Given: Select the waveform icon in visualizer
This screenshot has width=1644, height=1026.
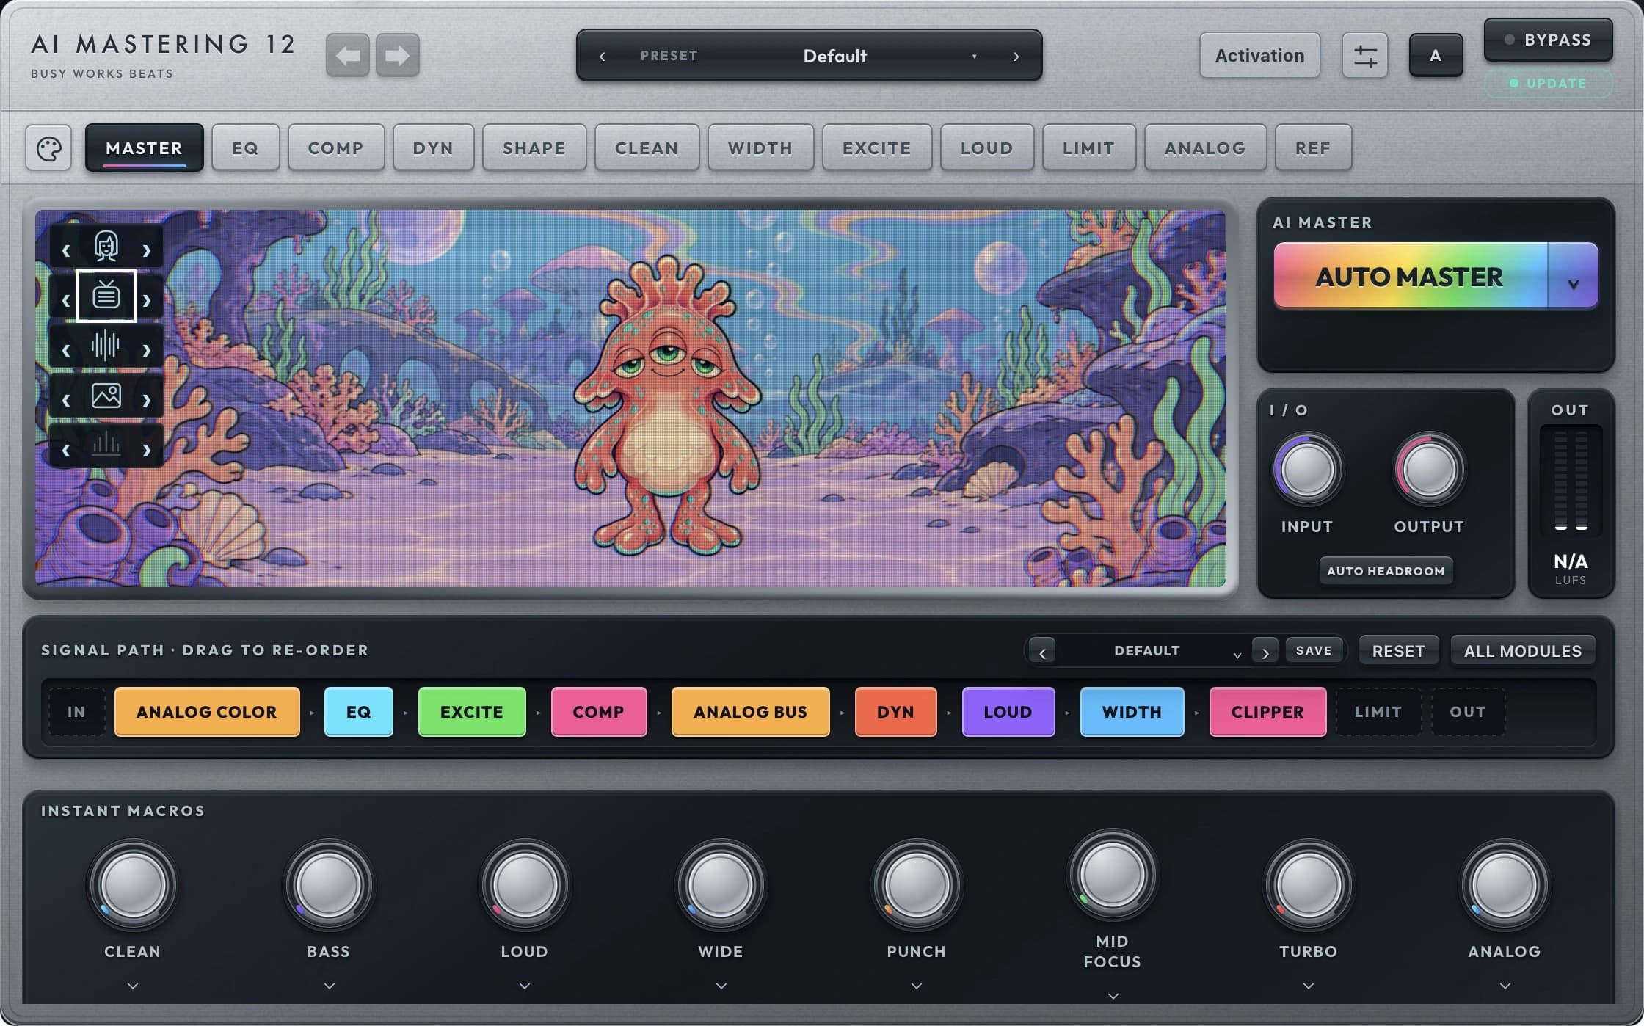Looking at the screenshot, I should tap(106, 346).
